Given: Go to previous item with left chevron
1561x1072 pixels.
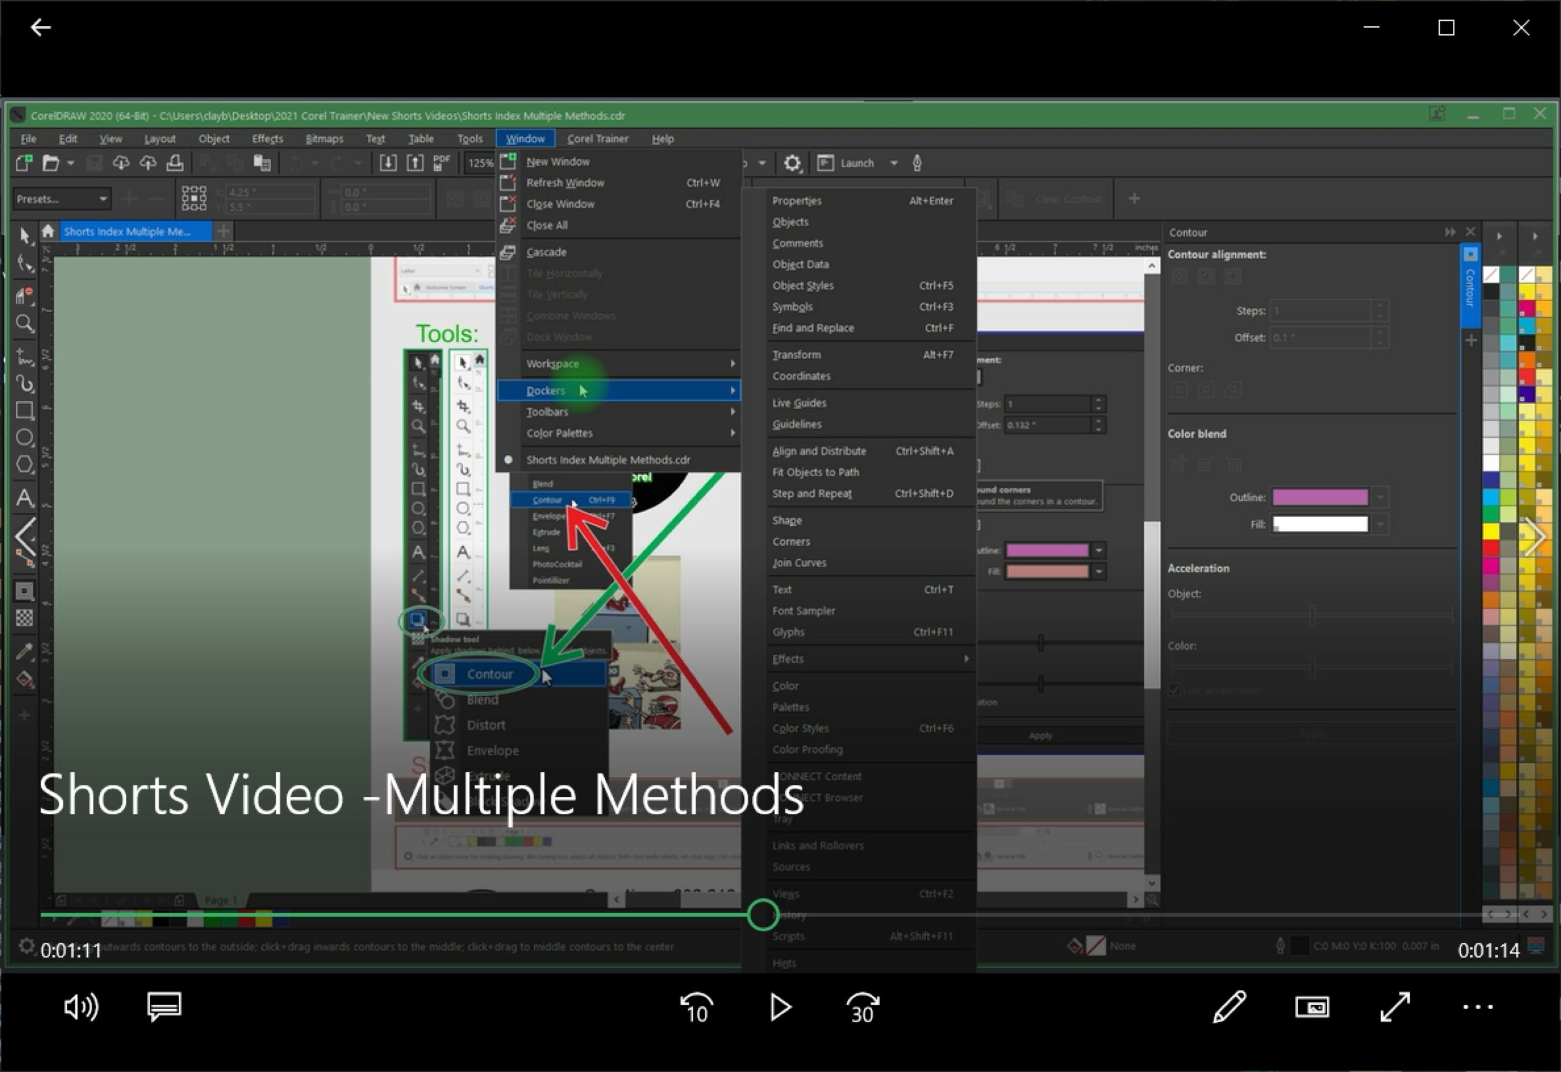Looking at the screenshot, I should (x=26, y=537).
